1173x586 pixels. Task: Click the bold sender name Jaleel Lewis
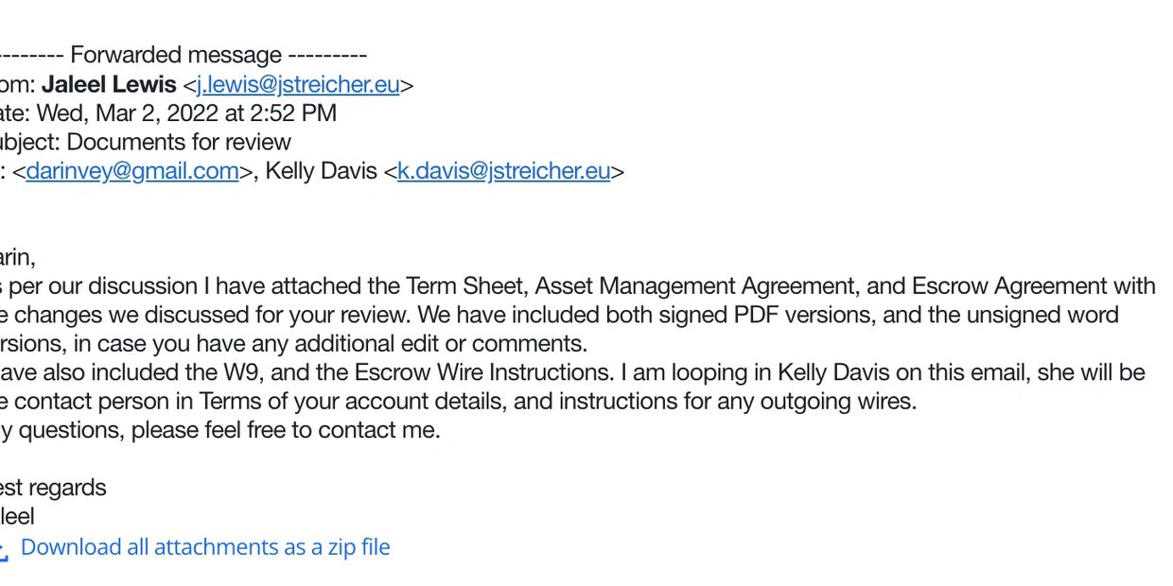coord(109,84)
